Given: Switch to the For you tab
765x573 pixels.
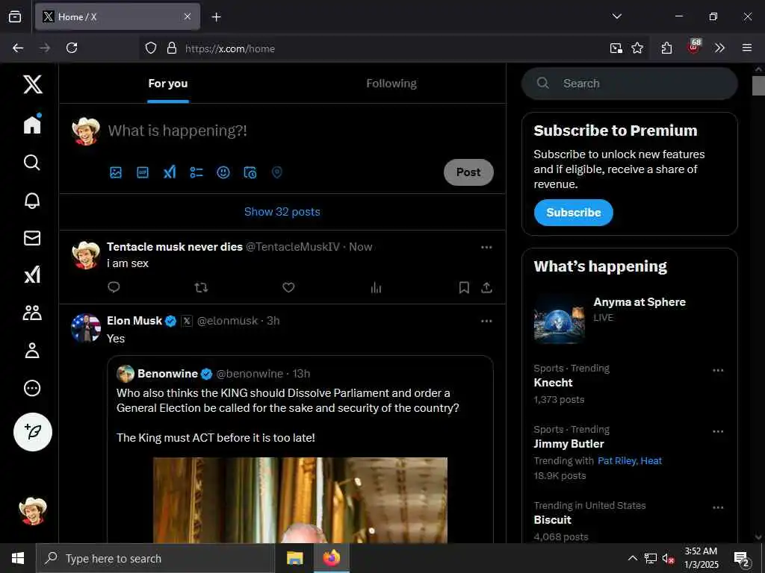Looking at the screenshot, I should [x=168, y=84].
